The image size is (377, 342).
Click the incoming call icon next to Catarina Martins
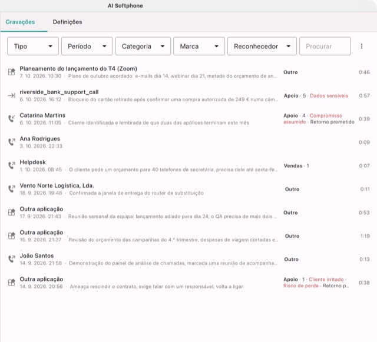(x=12, y=118)
